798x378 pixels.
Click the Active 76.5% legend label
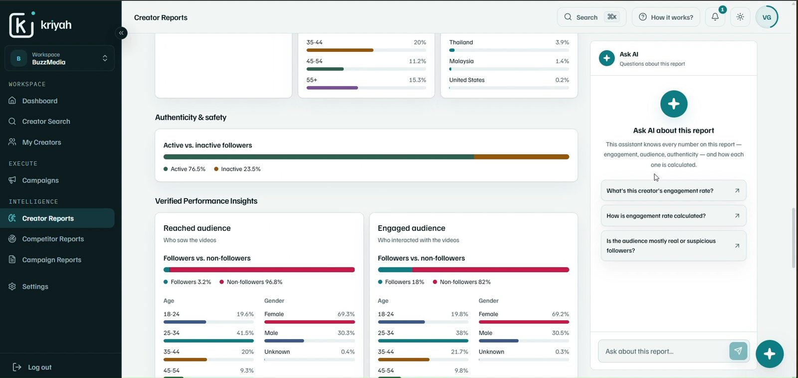(185, 169)
